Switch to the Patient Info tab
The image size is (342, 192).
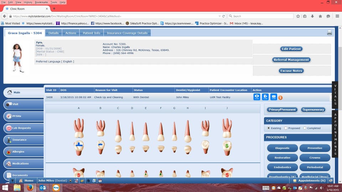click(x=92, y=33)
